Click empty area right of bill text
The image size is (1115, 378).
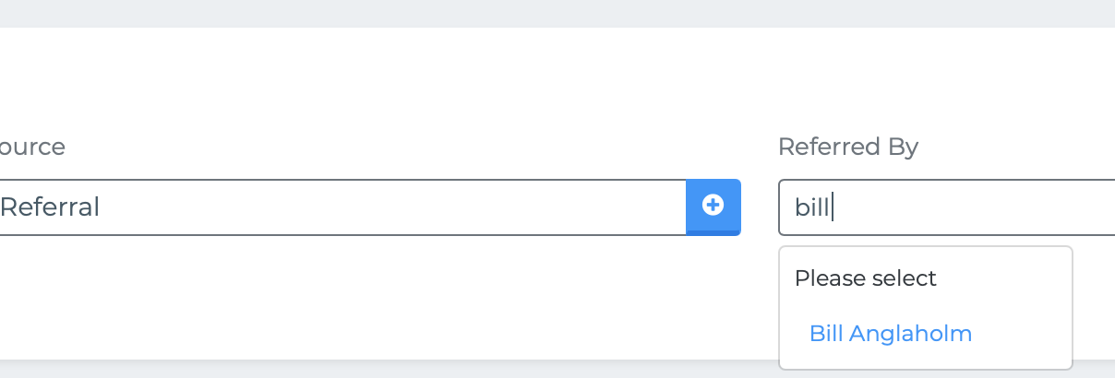[x=978, y=207]
